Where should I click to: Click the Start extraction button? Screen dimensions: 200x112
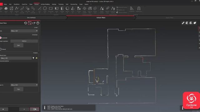pyautogui.click(x=18, y=45)
